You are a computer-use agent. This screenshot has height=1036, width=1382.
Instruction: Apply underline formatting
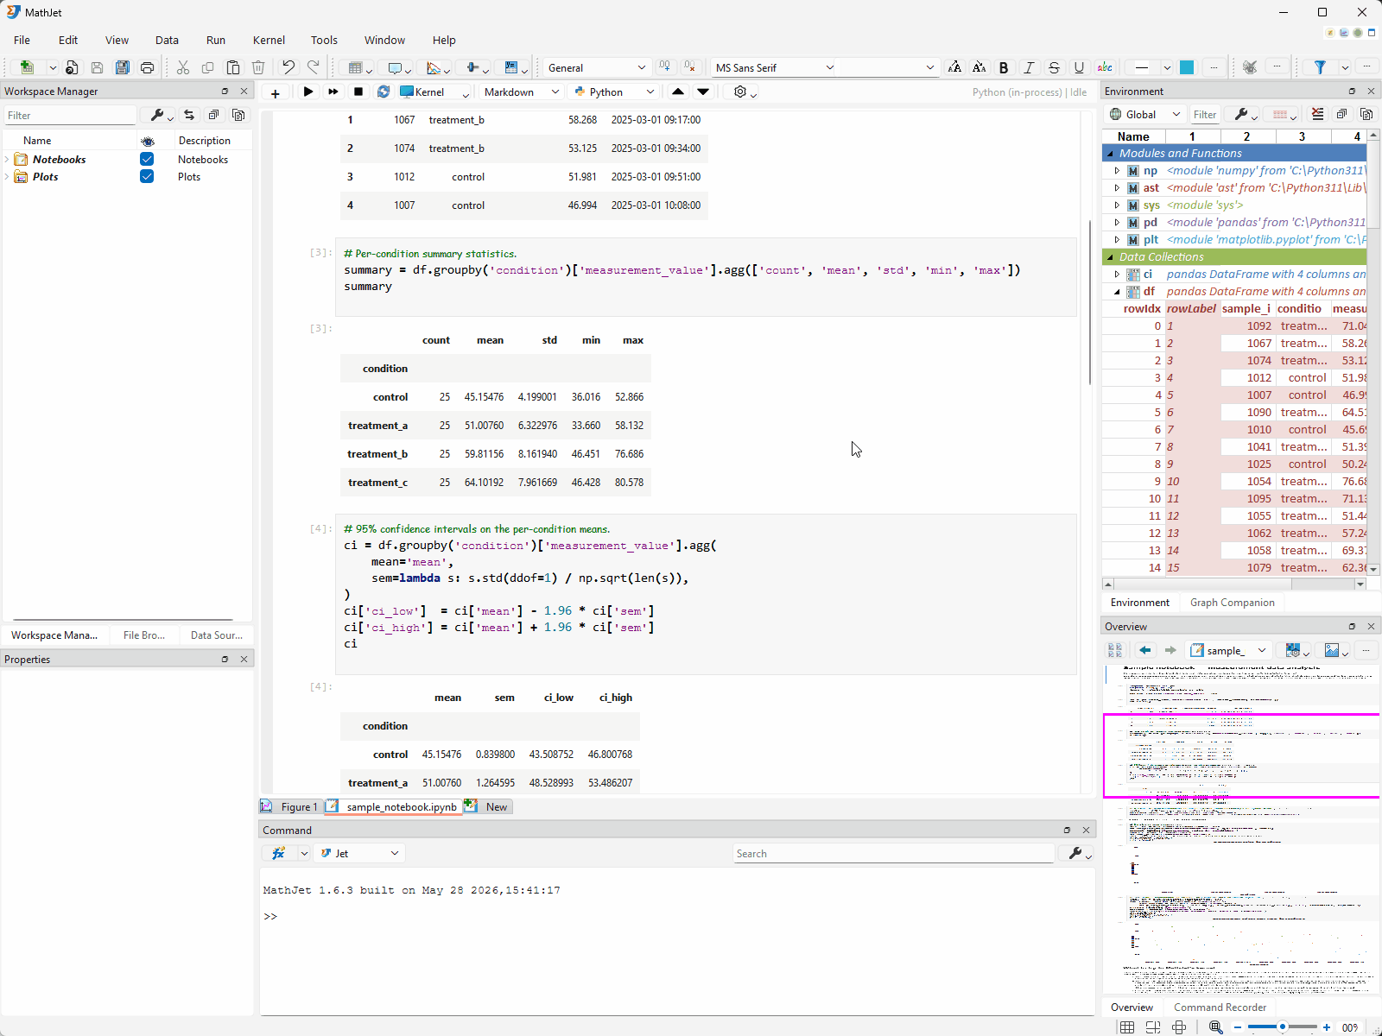pos(1079,67)
